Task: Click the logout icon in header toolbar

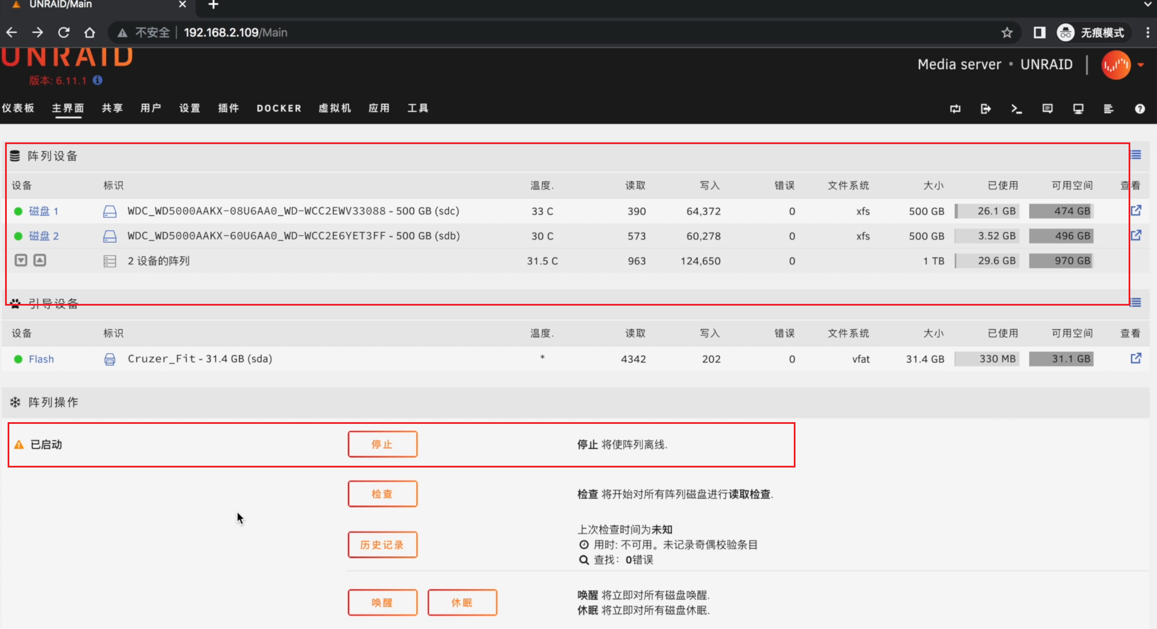Action: [x=985, y=109]
